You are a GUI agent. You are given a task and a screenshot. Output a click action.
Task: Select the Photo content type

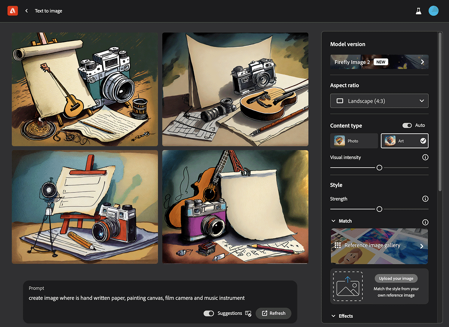pyautogui.click(x=354, y=141)
